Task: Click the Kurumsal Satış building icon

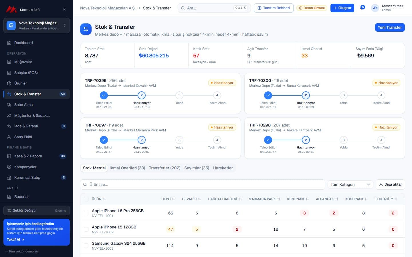Action: pyautogui.click(x=9, y=178)
